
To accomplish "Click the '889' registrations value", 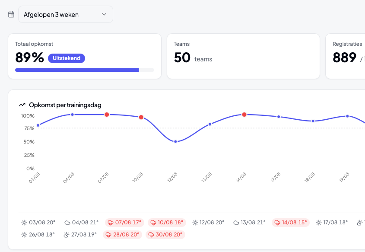I will click(x=344, y=57).
